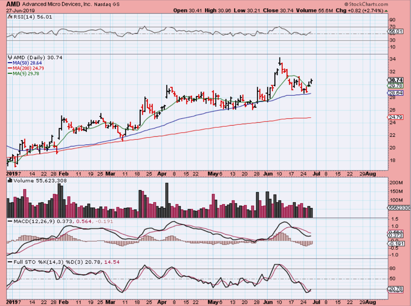Click the 80 label on the stochastic axis
The width and height of the screenshot is (411, 306).
pos(392,269)
